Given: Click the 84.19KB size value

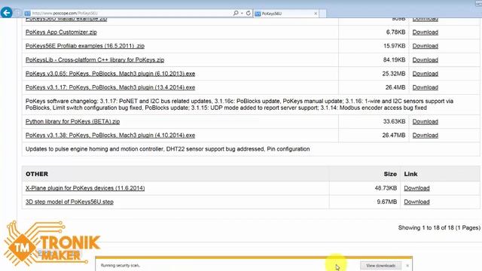Looking at the screenshot, I should pyautogui.click(x=394, y=60).
